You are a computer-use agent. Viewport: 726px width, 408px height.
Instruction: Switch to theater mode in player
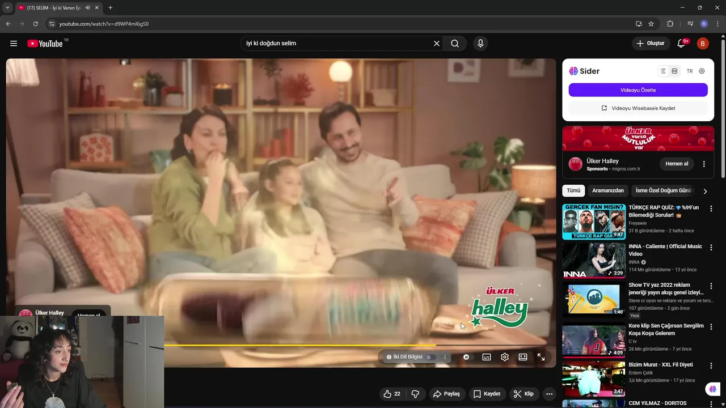[x=523, y=357]
